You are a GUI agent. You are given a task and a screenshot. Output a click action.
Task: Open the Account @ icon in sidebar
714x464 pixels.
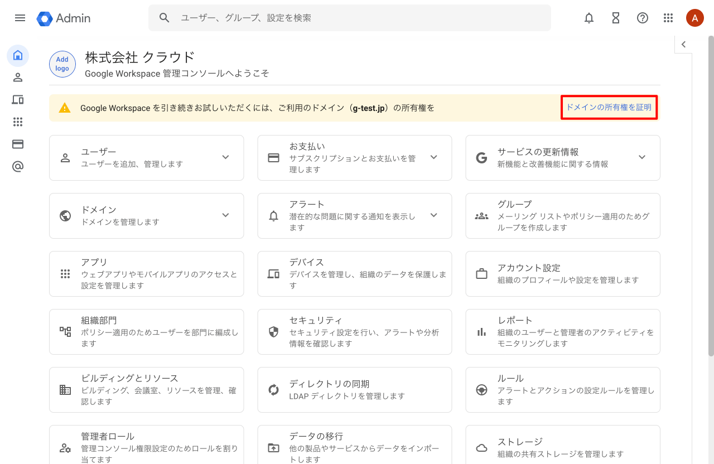pyautogui.click(x=18, y=167)
